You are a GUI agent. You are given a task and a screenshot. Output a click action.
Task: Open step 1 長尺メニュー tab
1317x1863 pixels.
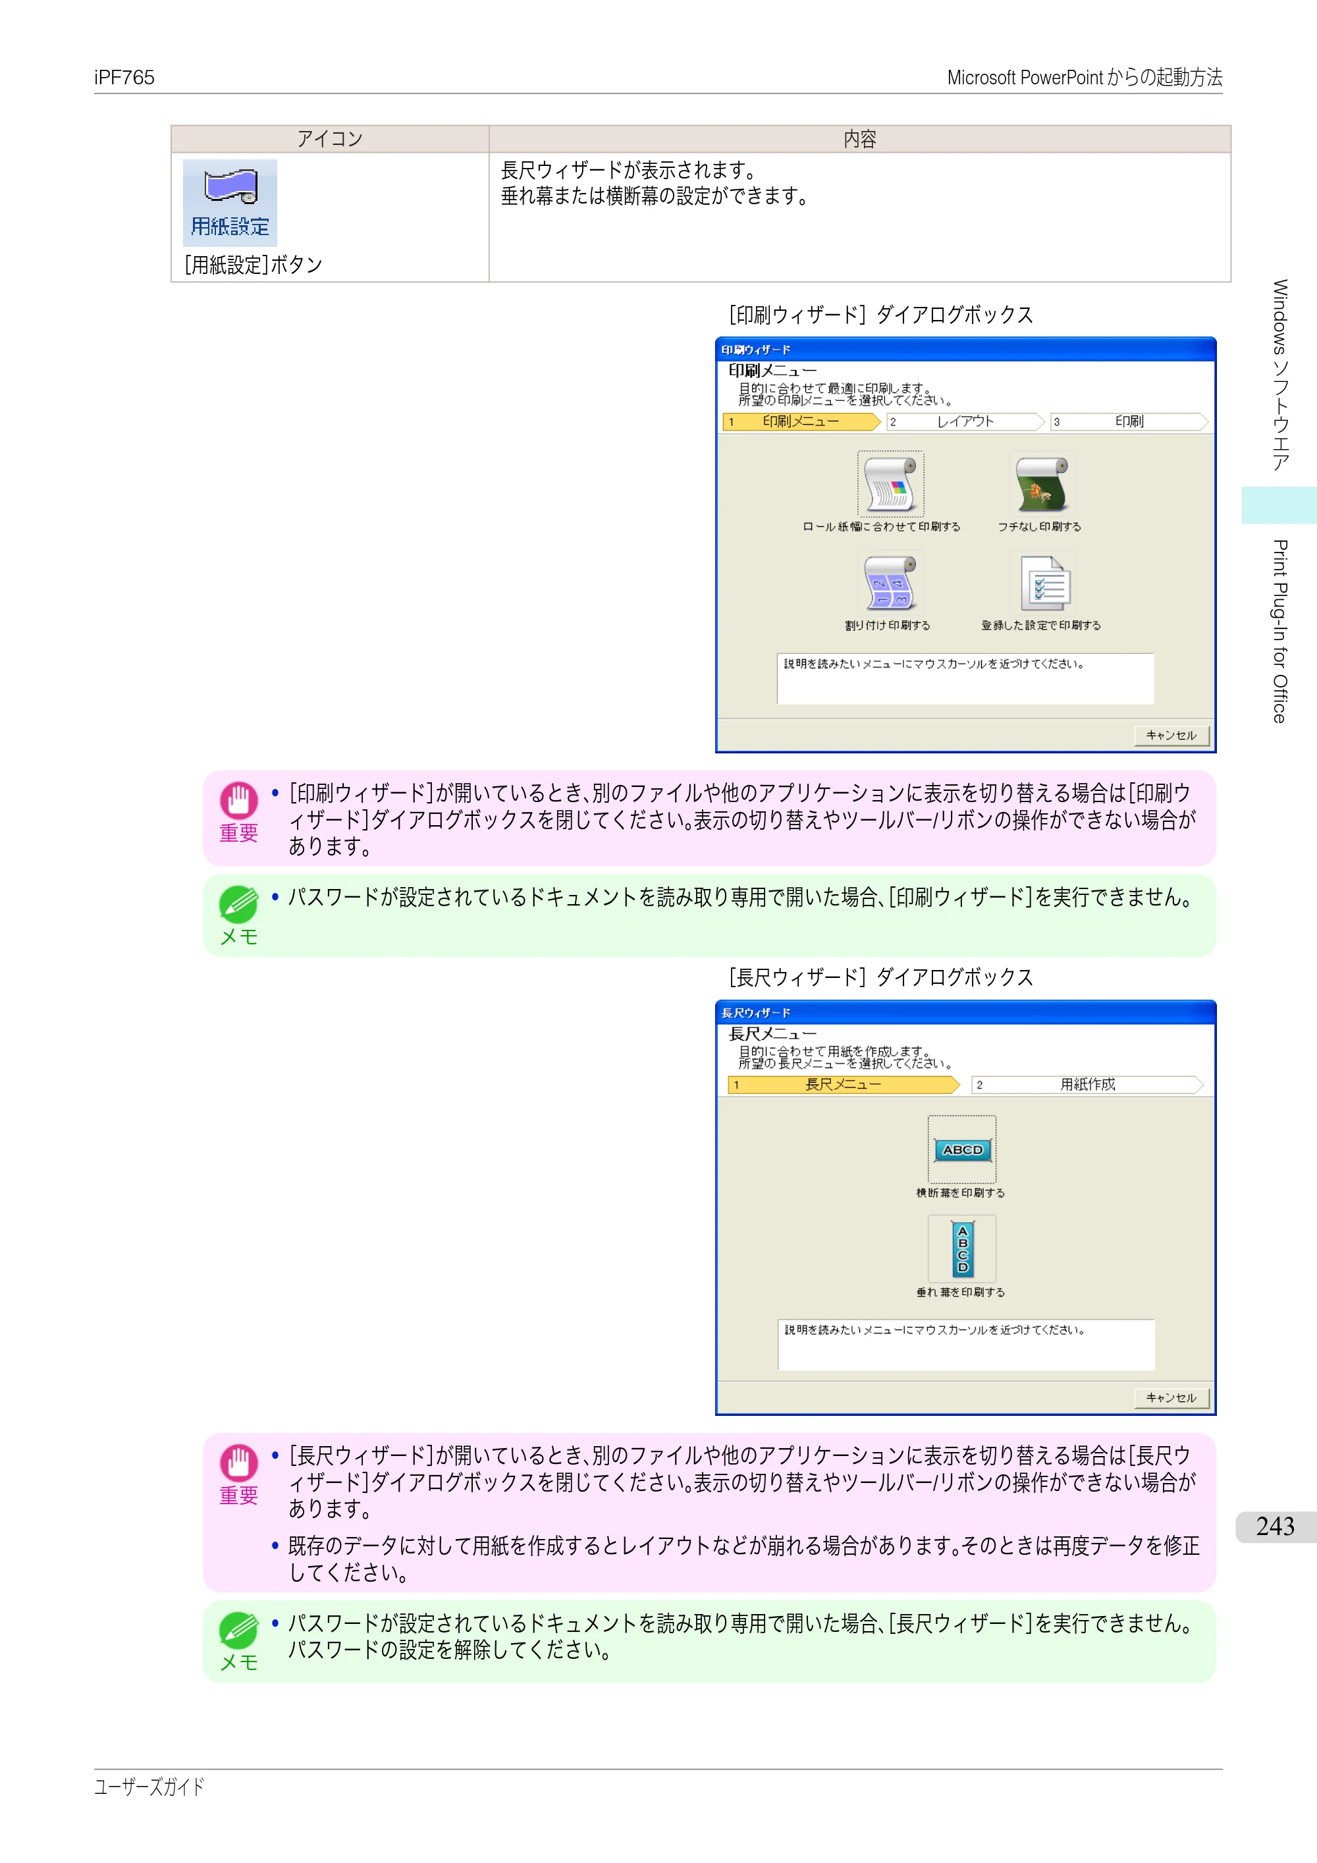[x=843, y=1085]
